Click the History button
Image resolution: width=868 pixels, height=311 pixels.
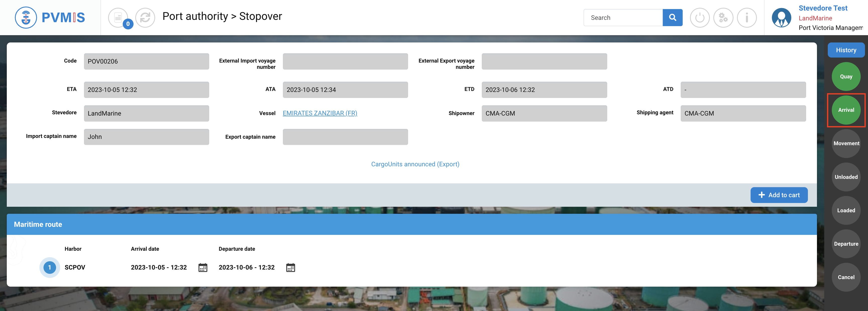click(x=846, y=50)
